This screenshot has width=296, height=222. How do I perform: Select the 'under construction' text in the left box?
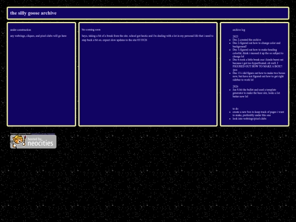21,30
